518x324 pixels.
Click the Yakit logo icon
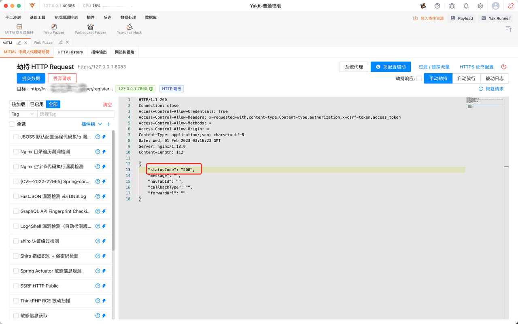32,6
